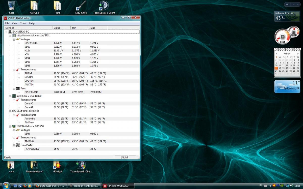Collapse the Temperatures group above THRM
This screenshot has height=189, width=303.
pyautogui.click(x=14, y=70)
